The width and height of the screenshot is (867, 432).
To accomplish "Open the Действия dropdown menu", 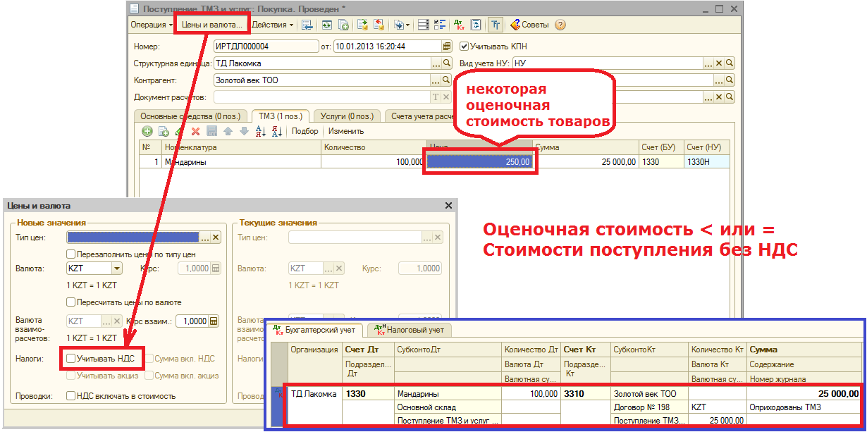I will pos(273,25).
